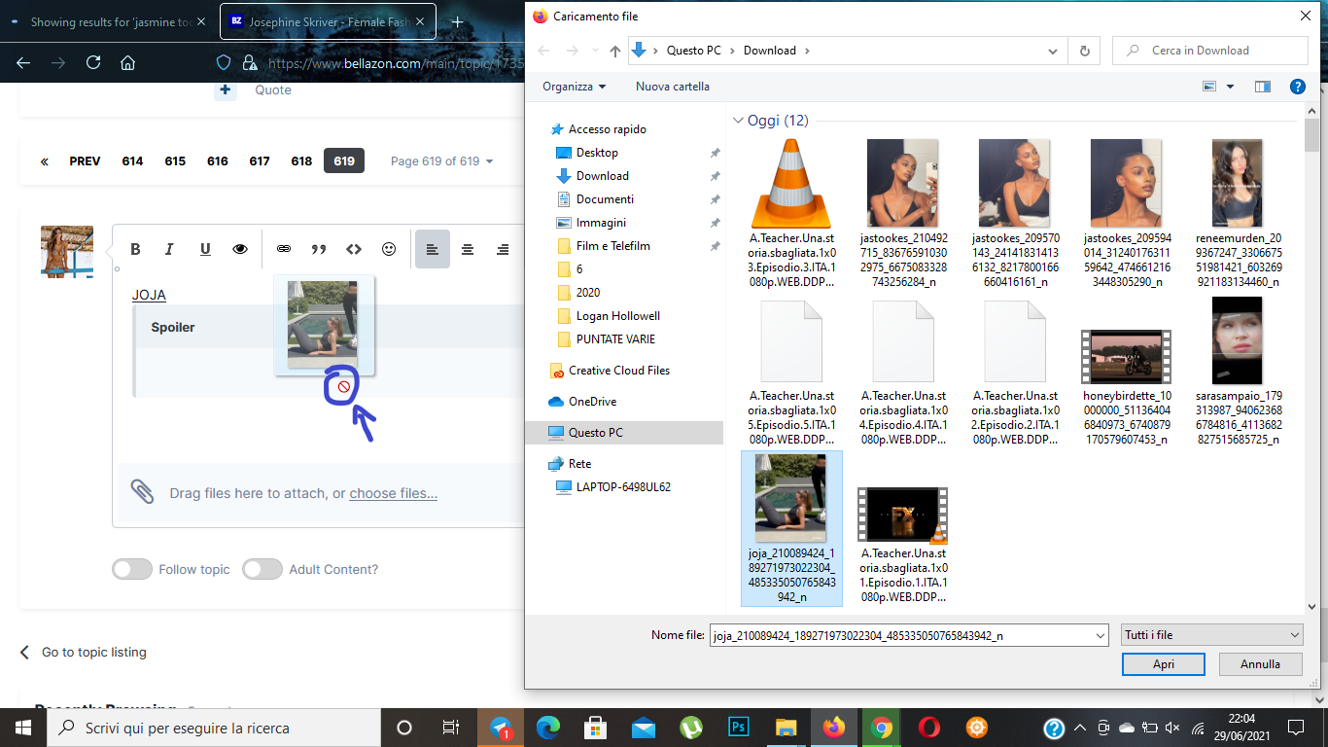
Task: Open Photoshop from the taskbar
Action: click(x=738, y=728)
